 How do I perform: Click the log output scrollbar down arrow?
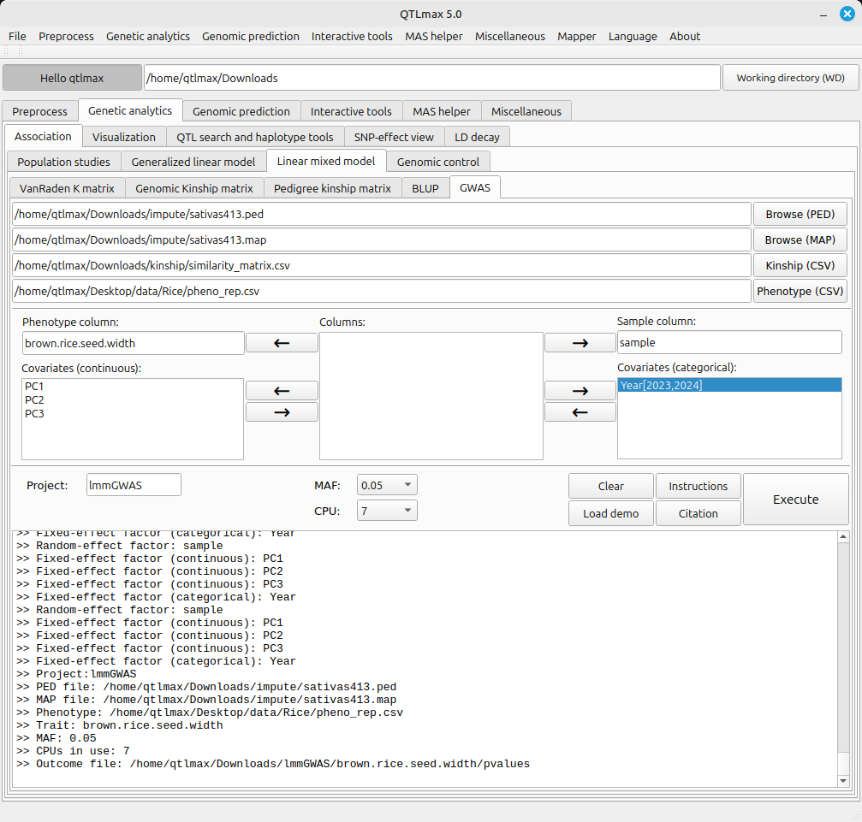(x=842, y=781)
